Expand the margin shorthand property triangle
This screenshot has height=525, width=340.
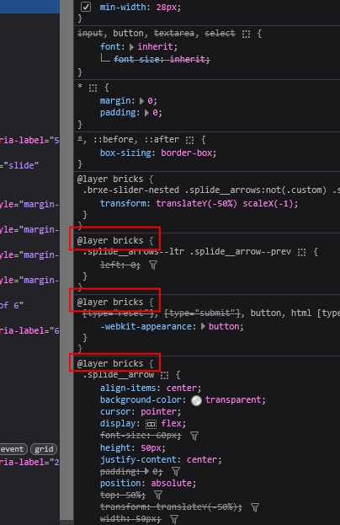click(x=141, y=101)
